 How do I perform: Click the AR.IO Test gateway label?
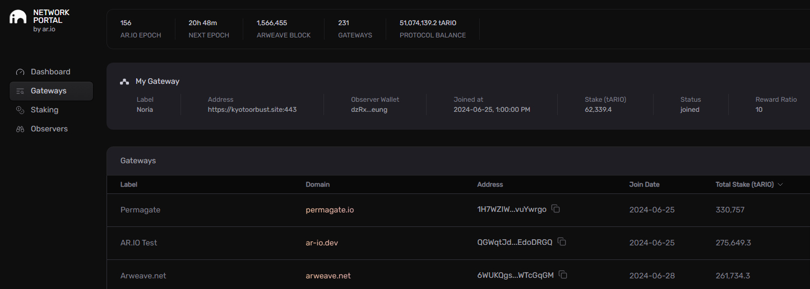point(139,243)
